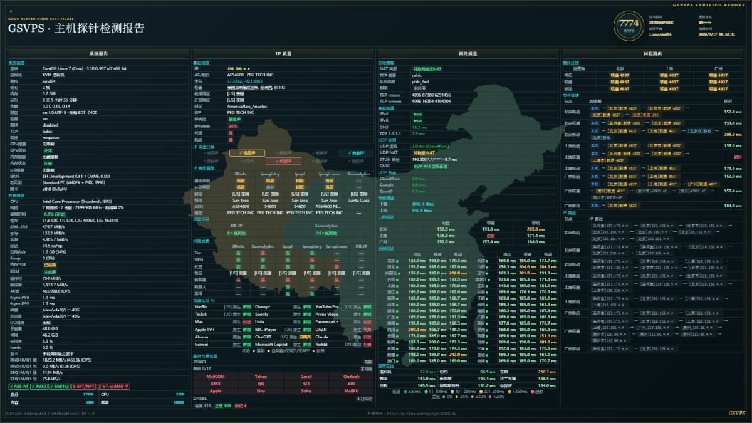Viewport: 752px width, 423px height.
Task: Click the Microsoft Copilot unlock row
Action: tap(283, 344)
